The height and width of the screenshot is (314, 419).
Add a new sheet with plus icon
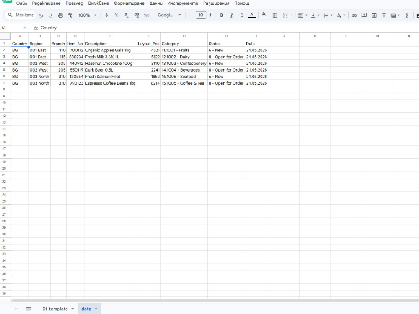tap(16, 309)
